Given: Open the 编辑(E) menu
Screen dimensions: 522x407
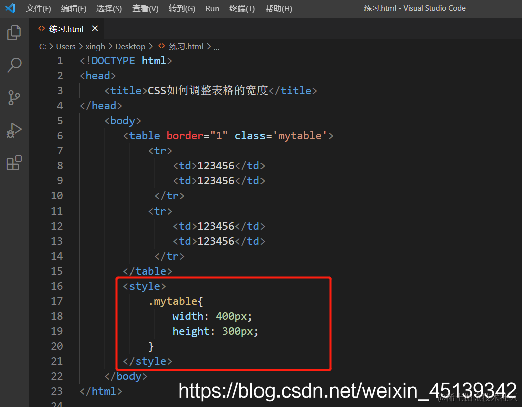Looking at the screenshot, I should 74,8.
